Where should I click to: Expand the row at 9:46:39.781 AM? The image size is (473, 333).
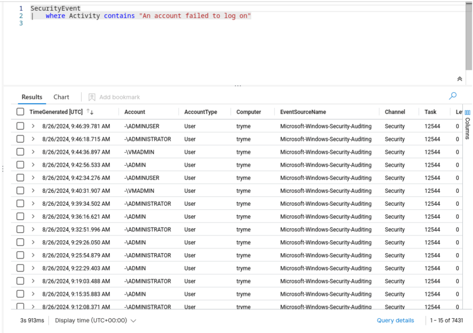(x=33, y=126)
